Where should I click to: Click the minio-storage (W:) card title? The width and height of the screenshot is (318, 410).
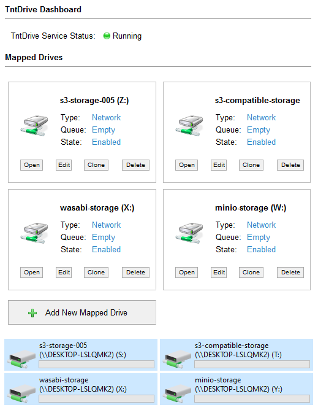point(251,208)
